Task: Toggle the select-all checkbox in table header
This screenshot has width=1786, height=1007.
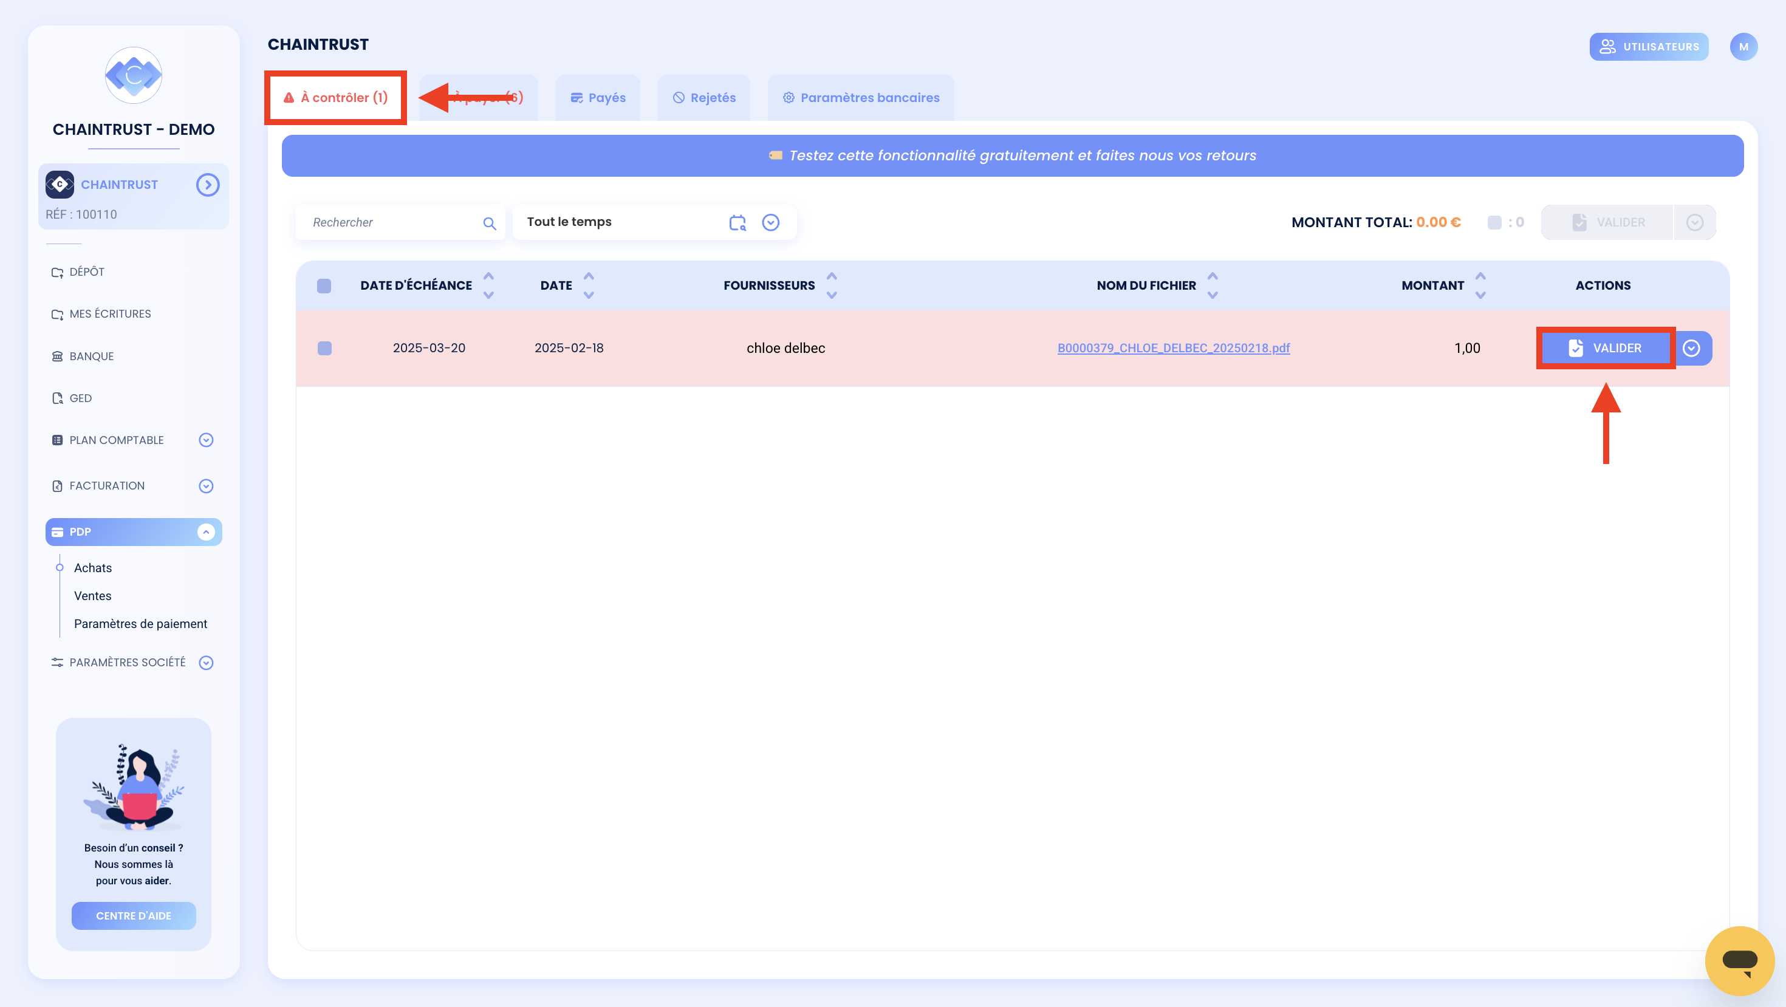Action: (324, 285)
